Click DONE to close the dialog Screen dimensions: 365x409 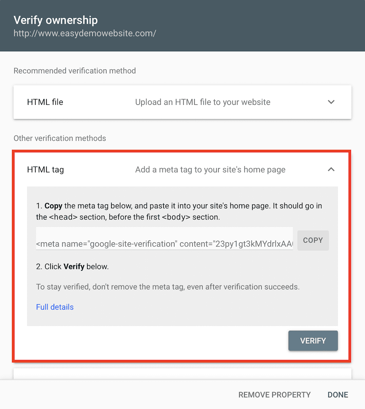pos(338,395)
